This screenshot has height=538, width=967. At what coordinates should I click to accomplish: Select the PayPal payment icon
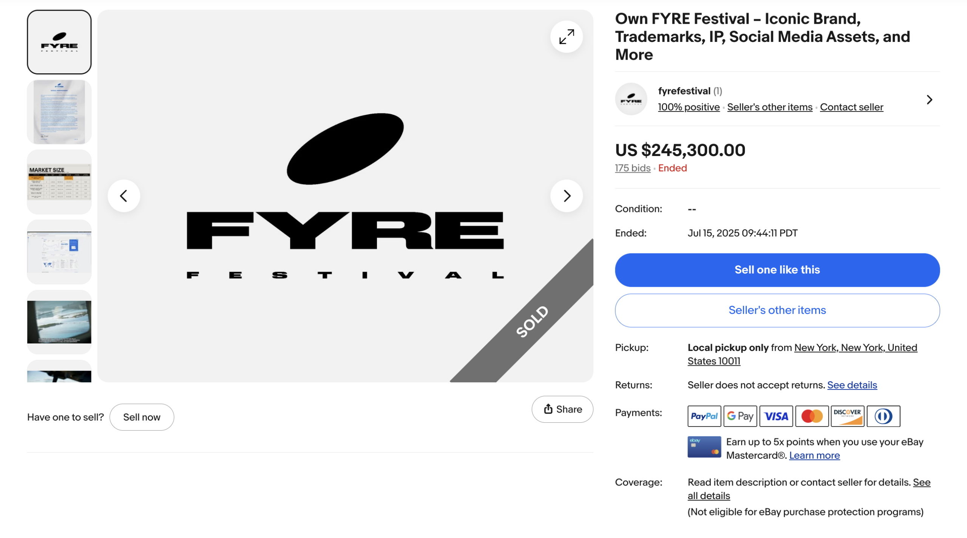pyautogui.click(x=704, y=416)
